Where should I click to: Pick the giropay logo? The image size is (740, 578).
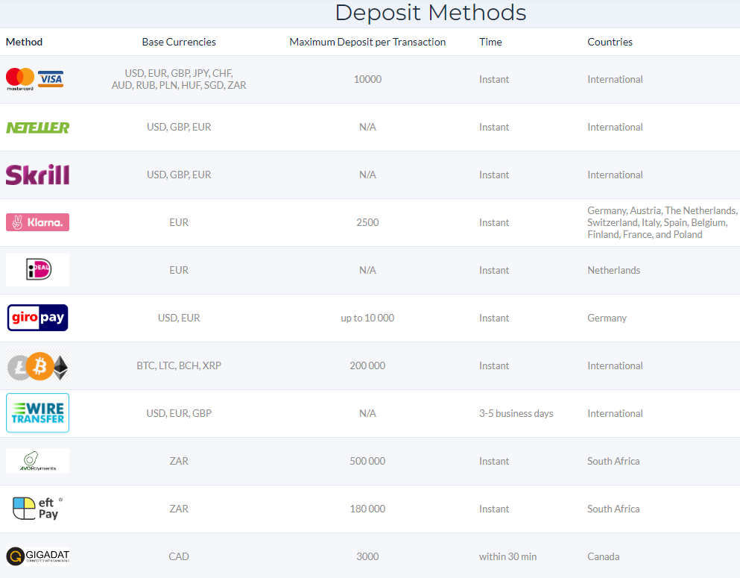(38, 318)
